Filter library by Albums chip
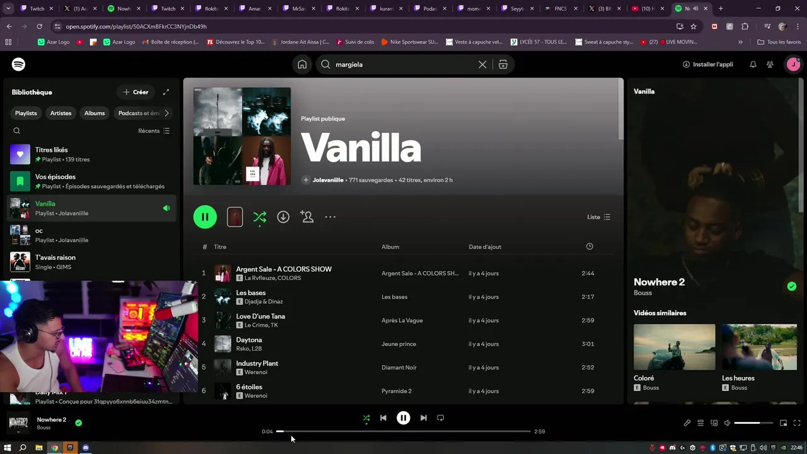807x454 pixels. (x=95, y=113)
